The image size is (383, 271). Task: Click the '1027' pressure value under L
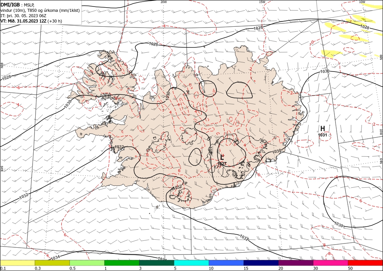tap(222, 164)
